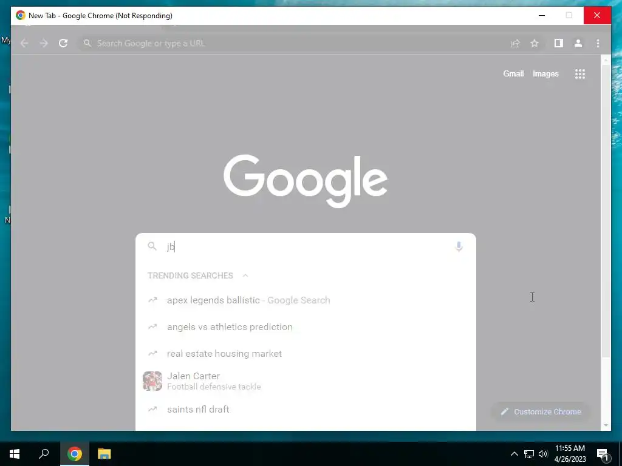Image resolution: width=622 pixels, height=466 pixels.
Task: Bookmark this tab with the star icon
Action: (x=535, y=43)
